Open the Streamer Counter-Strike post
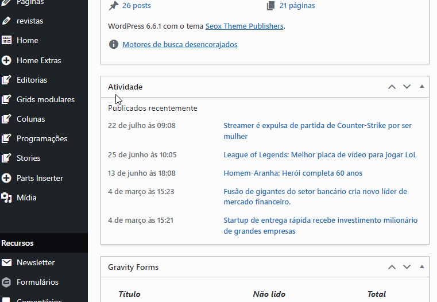The height and width of the screenshot is (302, 437). (x=318, y=131)
